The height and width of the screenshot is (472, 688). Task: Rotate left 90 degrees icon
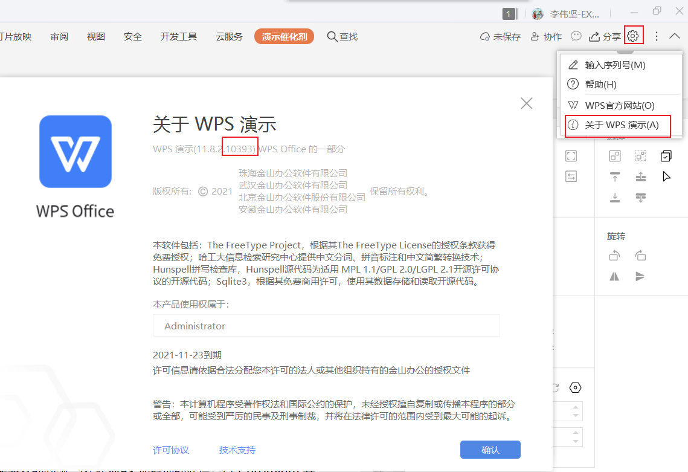pos(615,255)
